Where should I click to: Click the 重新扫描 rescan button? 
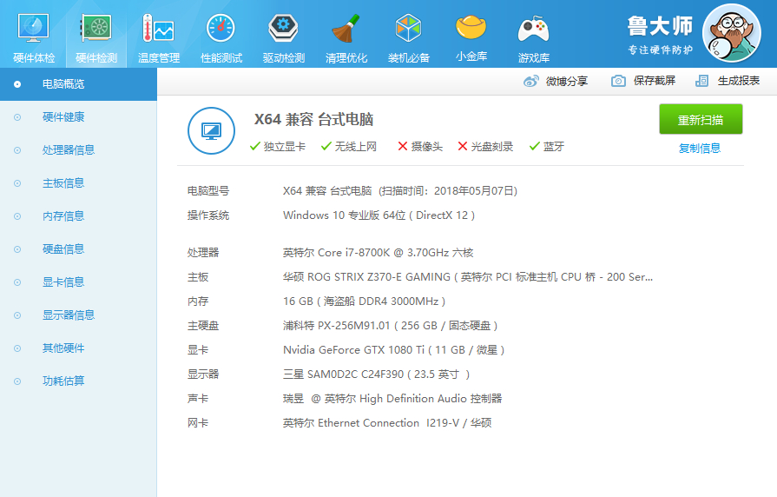(701, 119)
